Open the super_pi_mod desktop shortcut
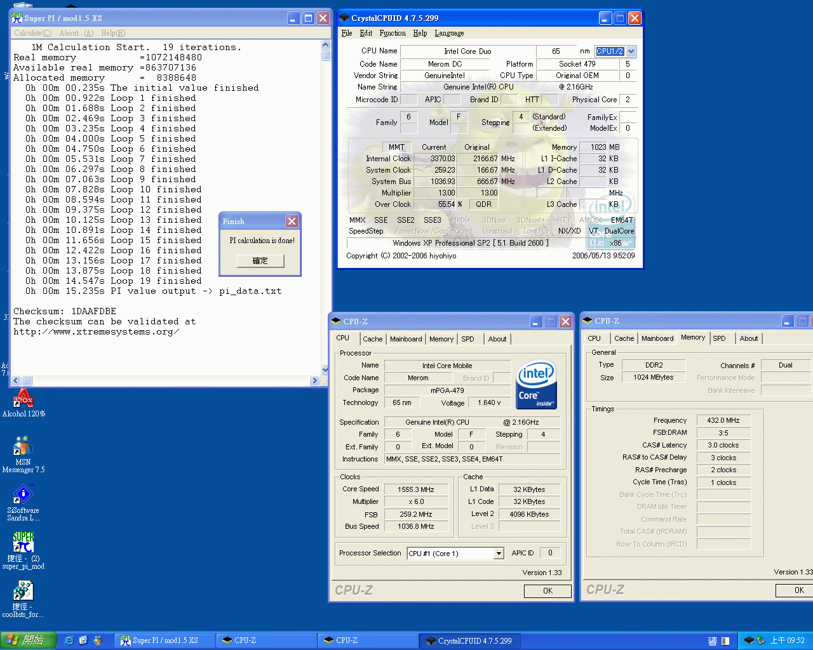This screenshot has width=813, height=650. click(x=23, y=543)
